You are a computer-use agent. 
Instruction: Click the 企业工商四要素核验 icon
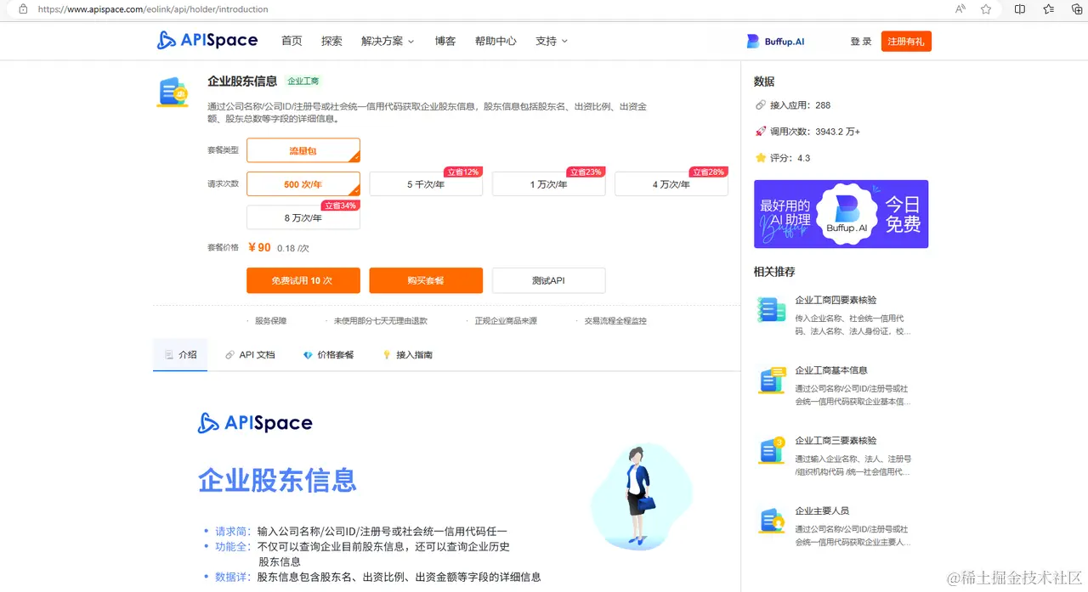pyautogui.click(x=771, y=310)
